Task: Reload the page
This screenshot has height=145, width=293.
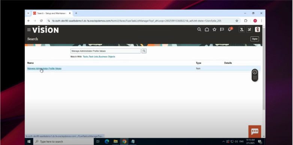Action: coord(41,21)
